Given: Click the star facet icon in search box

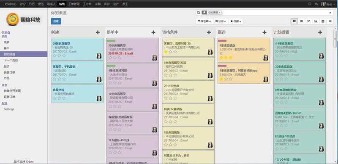Looking at the screenshot, I should click(204, 13).
